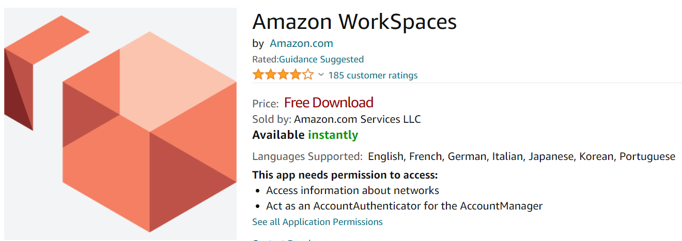Click the Amazon WorkSpaces product title

[x=354, y=22]
